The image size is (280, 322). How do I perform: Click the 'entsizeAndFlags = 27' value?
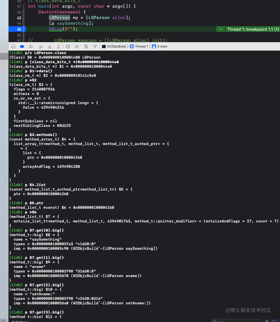229,221
